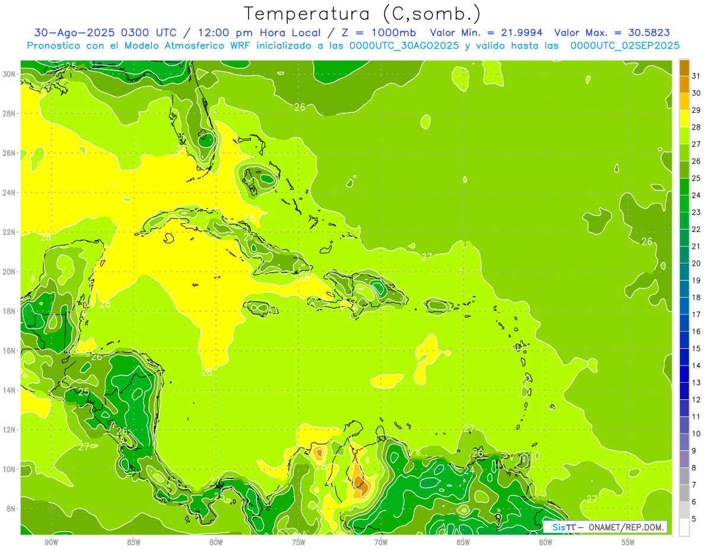Pick the colorbar swatch between 24 and 25
The height and width of the screenshot is (550, 712).
[x=684, y=187]
